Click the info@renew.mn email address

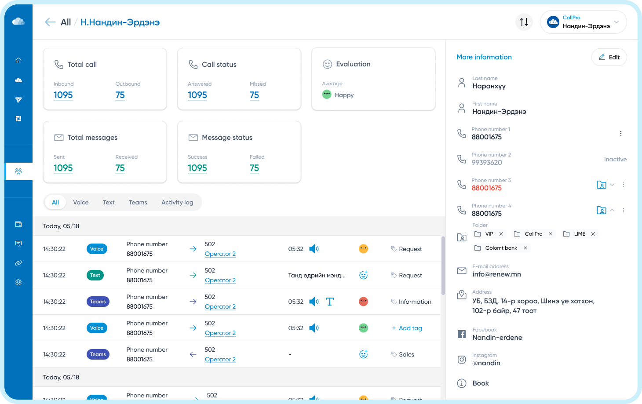pos(496,274)
